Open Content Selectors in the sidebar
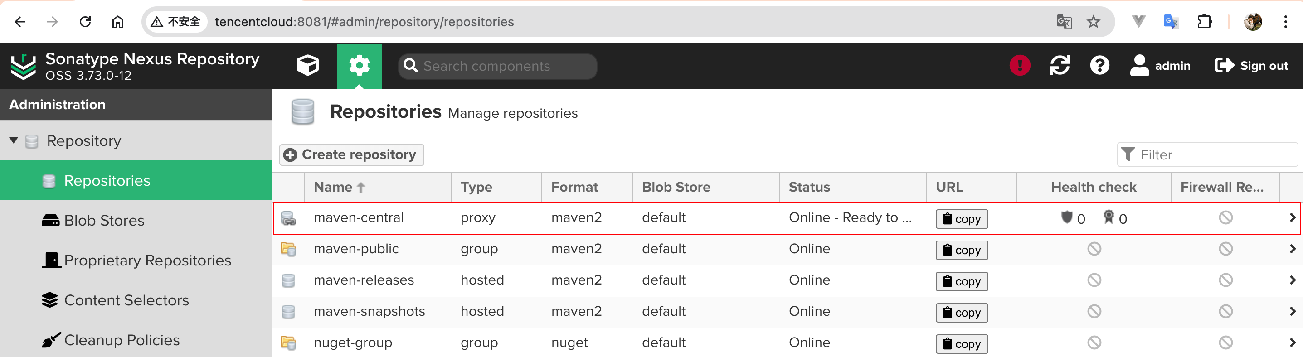 (x=136, y=300)
